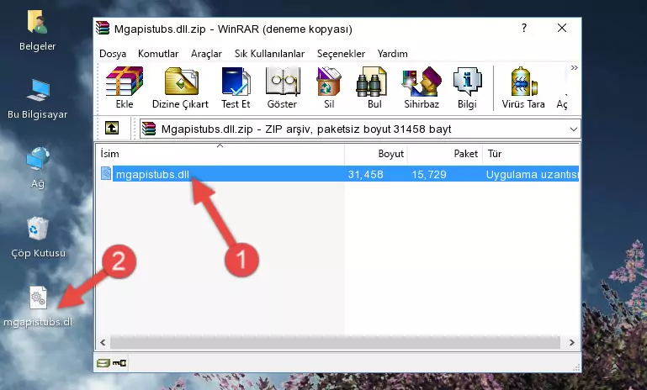The image size is (647, 390).
Task: Click the dll file icon in list row
Action: coord(106,173)
